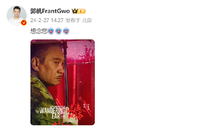Image resolution: width=209 pixels, height=128 pixels.
Task: Click the gold crown membership icon
Action: [75, 11]
